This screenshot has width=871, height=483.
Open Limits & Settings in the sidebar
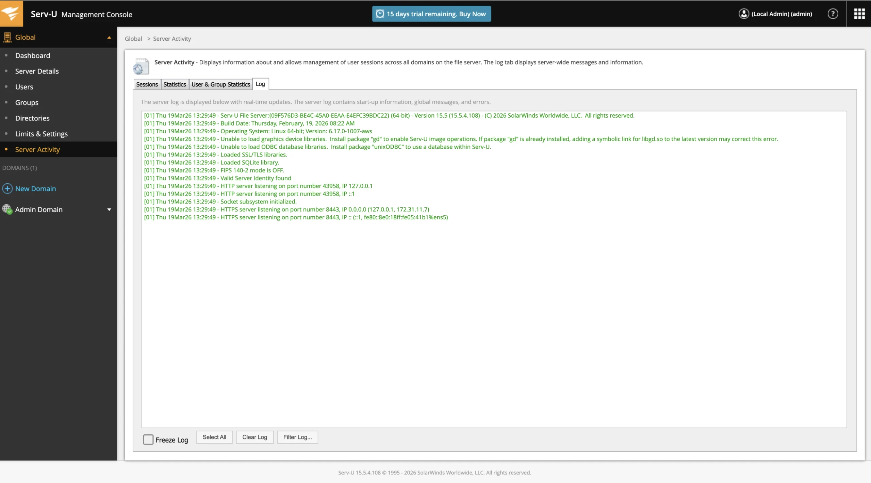click(41, 134)
